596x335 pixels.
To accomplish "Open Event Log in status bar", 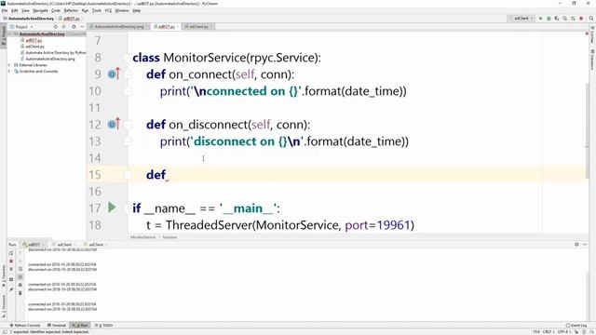I will coord(576,326).
